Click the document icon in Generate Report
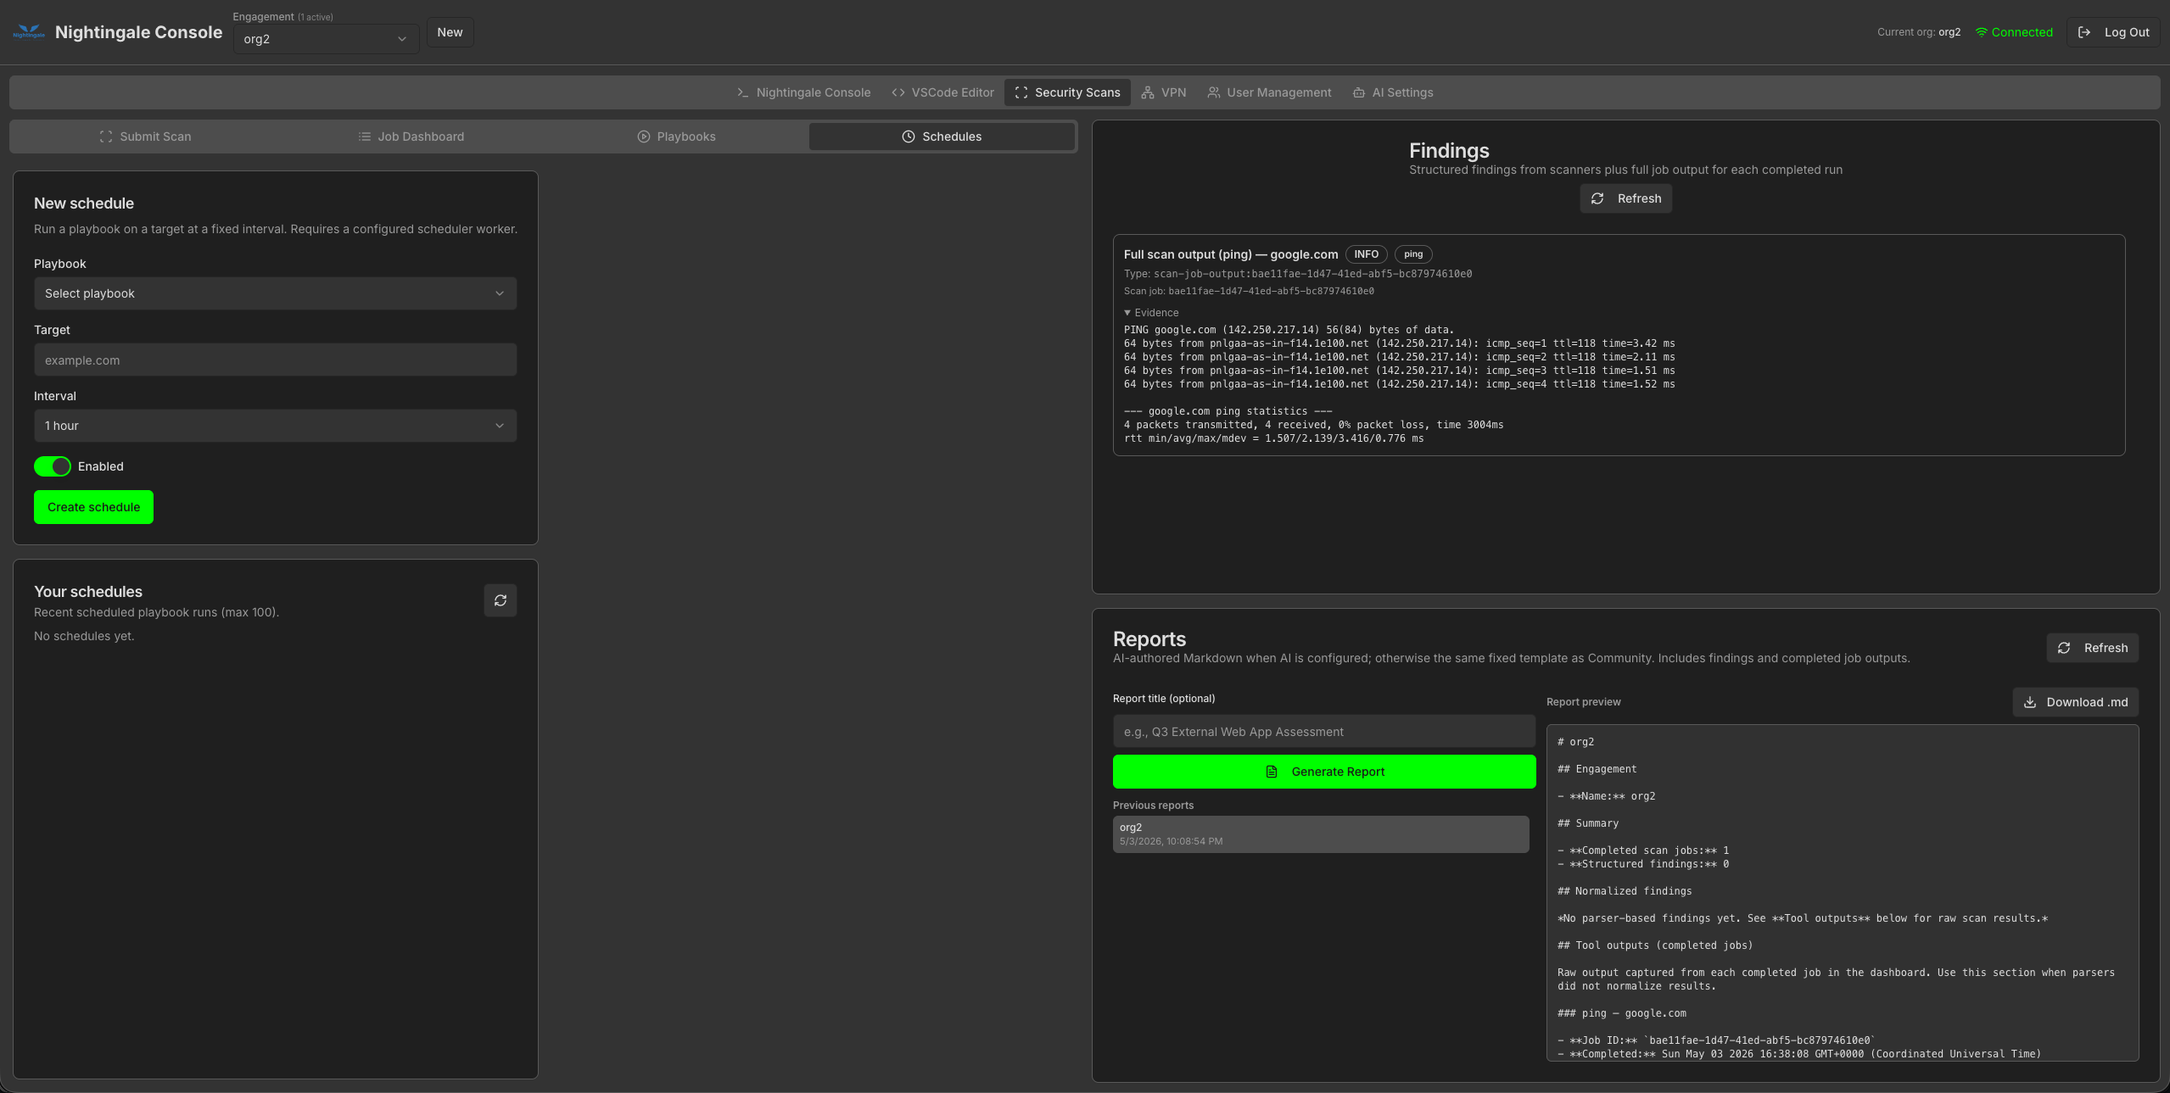 click(1272, 772)
